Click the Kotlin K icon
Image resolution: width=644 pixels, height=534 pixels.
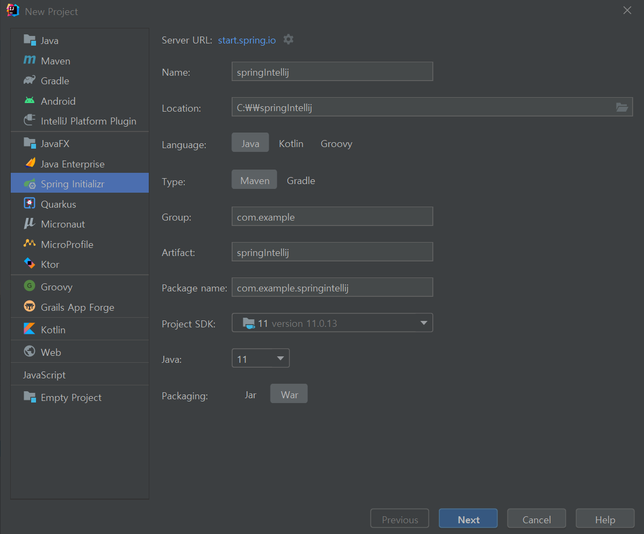click(x=30, y=329)
